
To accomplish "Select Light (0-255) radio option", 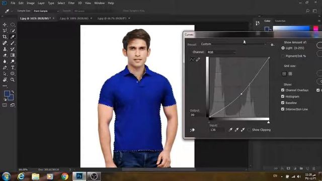I will pyautogui.click(x=283, y=48).
